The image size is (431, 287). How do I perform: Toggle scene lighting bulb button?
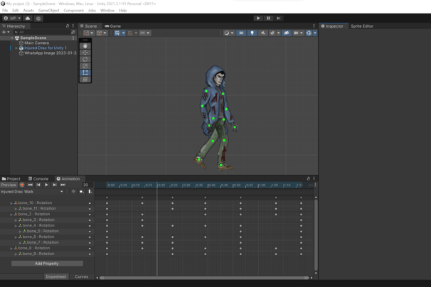click(x=252, y=33)
